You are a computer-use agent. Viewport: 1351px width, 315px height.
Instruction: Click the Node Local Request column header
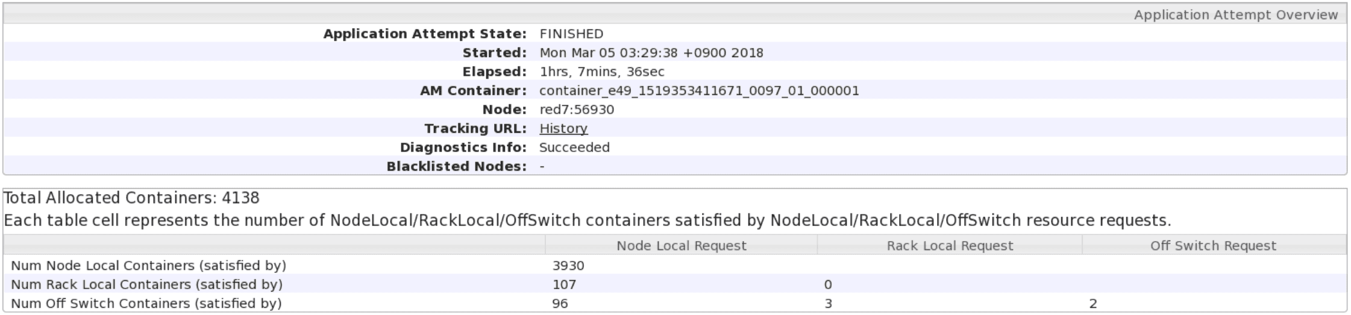[681, 245]
